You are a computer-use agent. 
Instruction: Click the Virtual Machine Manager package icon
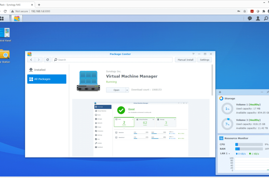pos(88,81)
